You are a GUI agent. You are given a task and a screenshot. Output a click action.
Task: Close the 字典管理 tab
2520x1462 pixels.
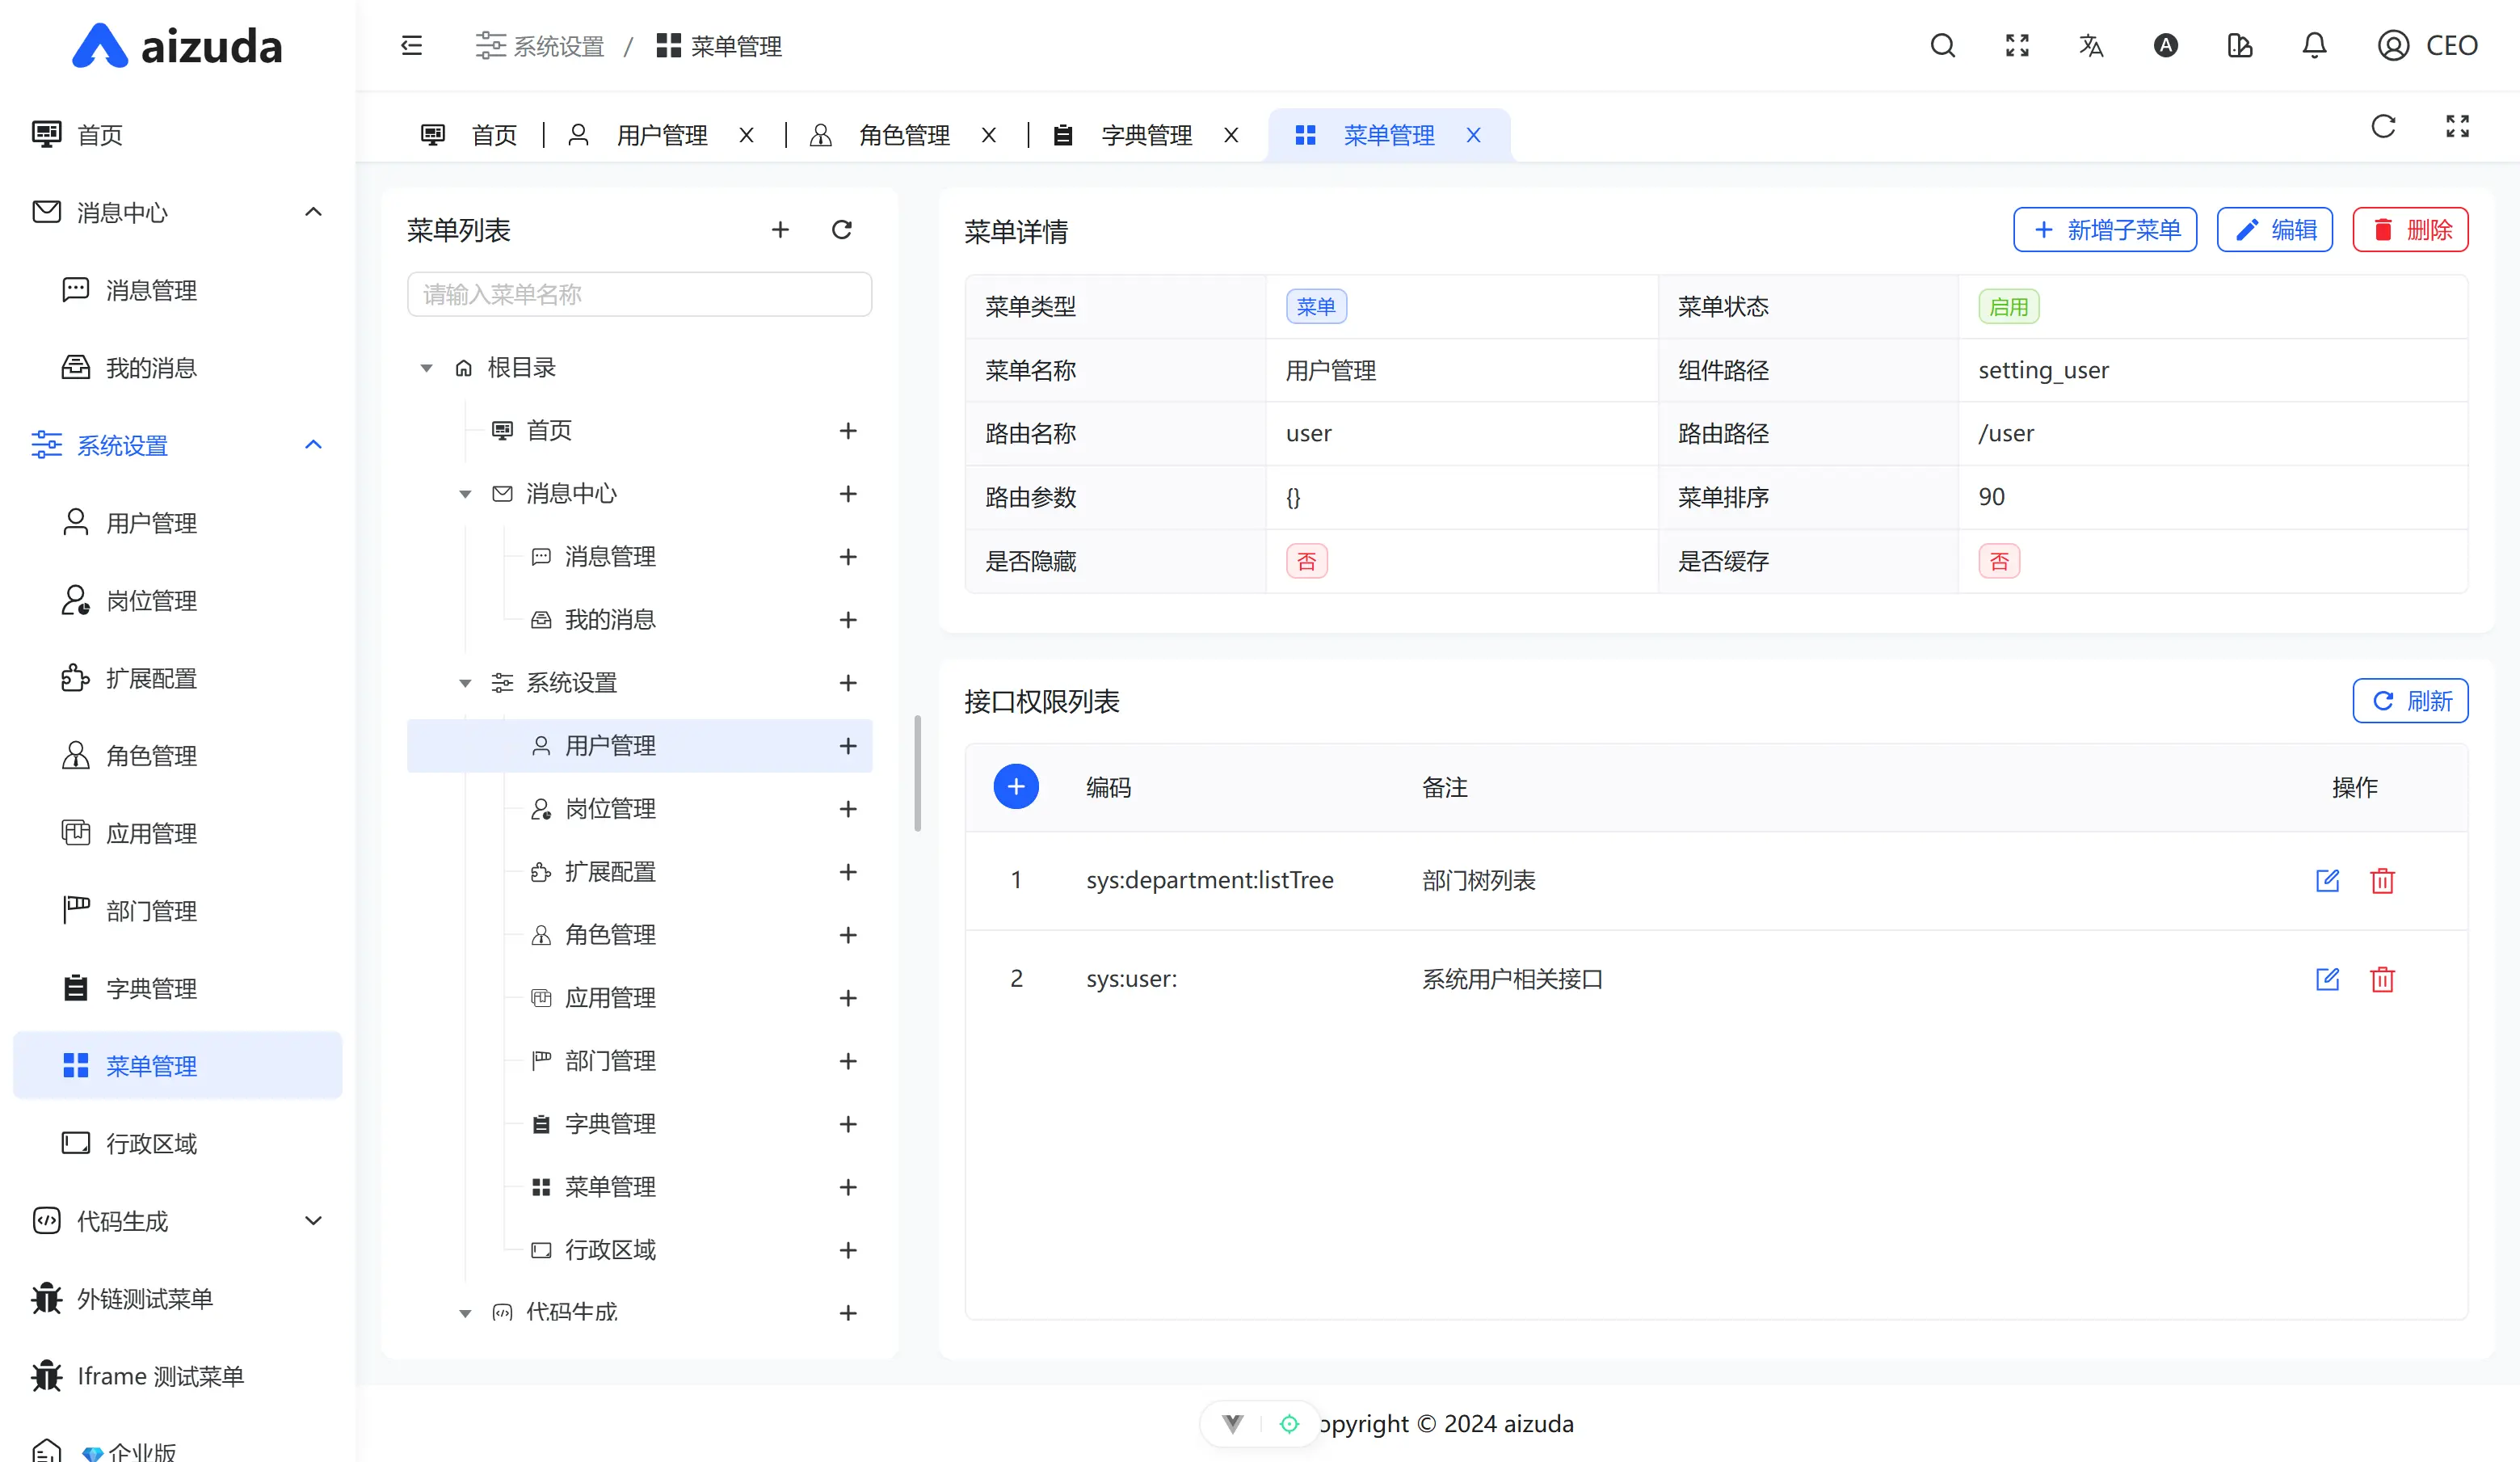tap(1231, 135)
